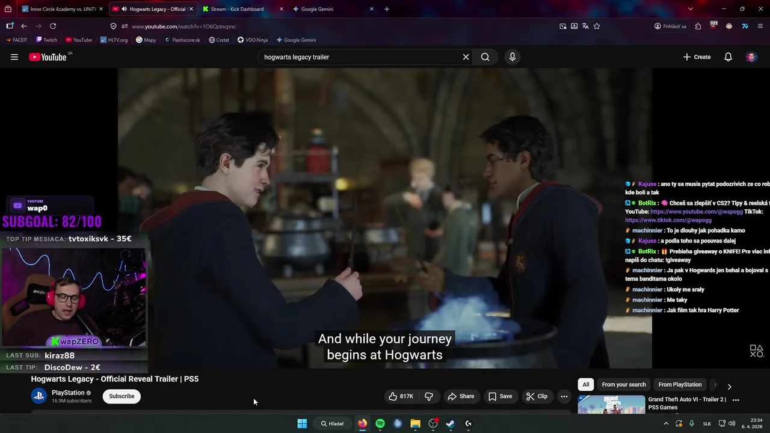Open the FACEIT bookmark
This screenshot has height=433, width=770.
coord(17,40)
